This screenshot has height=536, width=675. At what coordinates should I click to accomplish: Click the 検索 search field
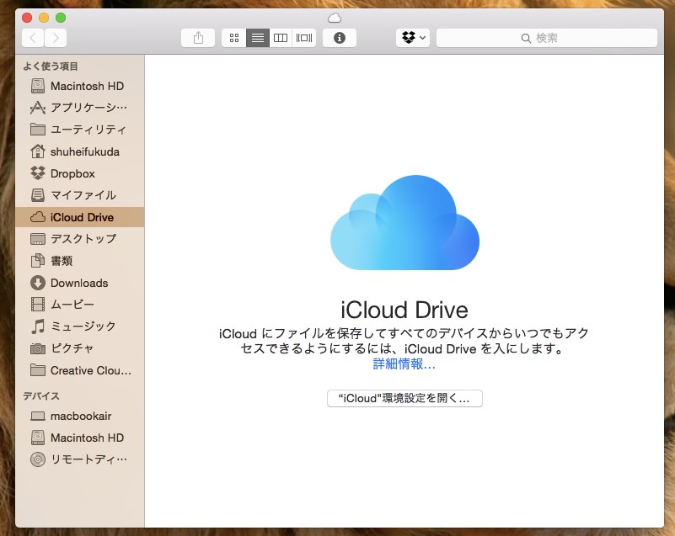click(x=547, y=38)
